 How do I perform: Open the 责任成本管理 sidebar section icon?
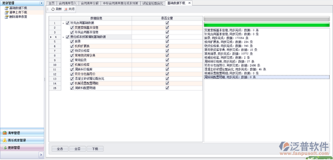[x=5, y=140]
